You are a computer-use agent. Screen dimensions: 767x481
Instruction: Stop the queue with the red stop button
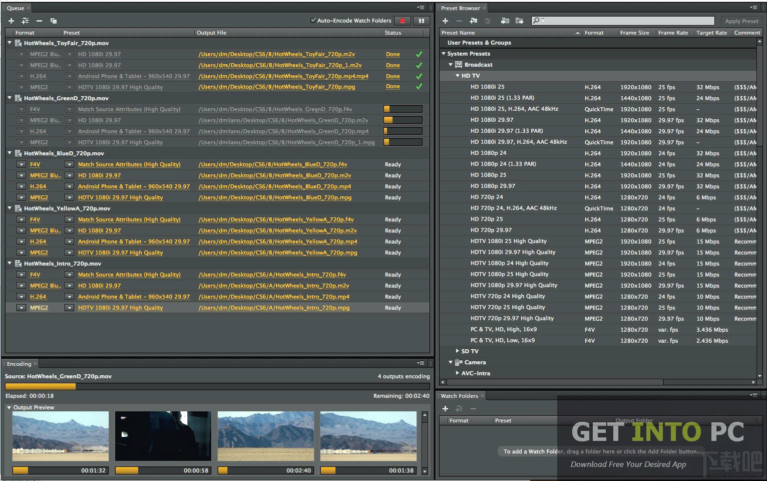(403, 21)
